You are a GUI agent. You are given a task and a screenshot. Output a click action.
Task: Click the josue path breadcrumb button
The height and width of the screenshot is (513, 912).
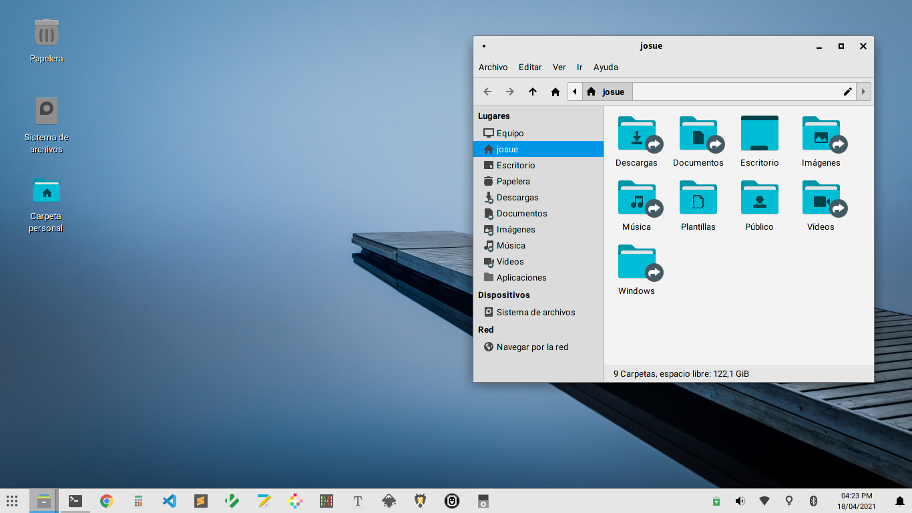607,92
